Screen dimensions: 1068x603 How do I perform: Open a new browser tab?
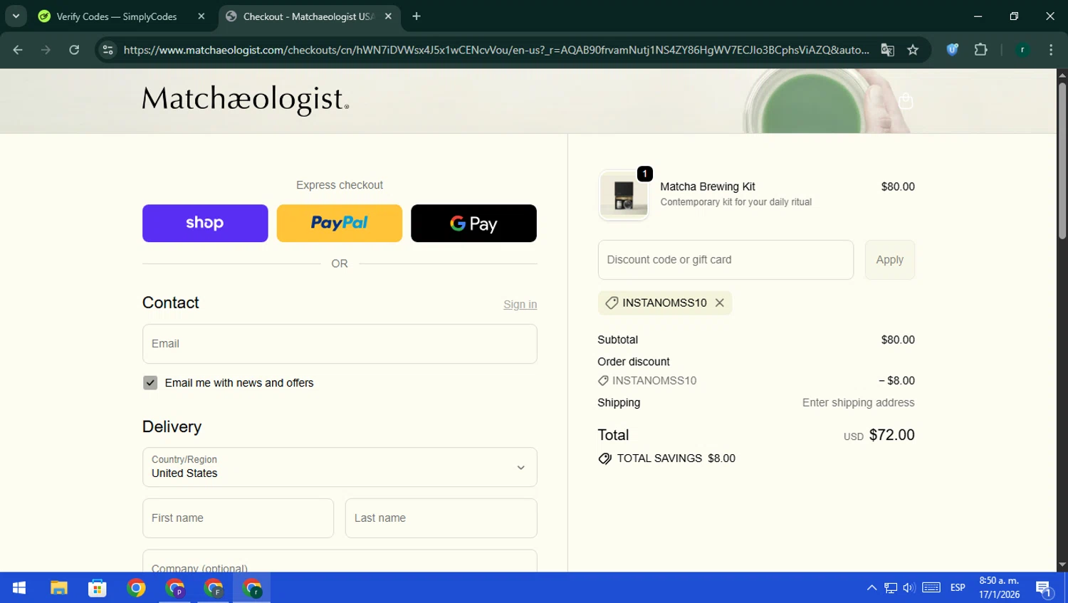click(417, 16)
